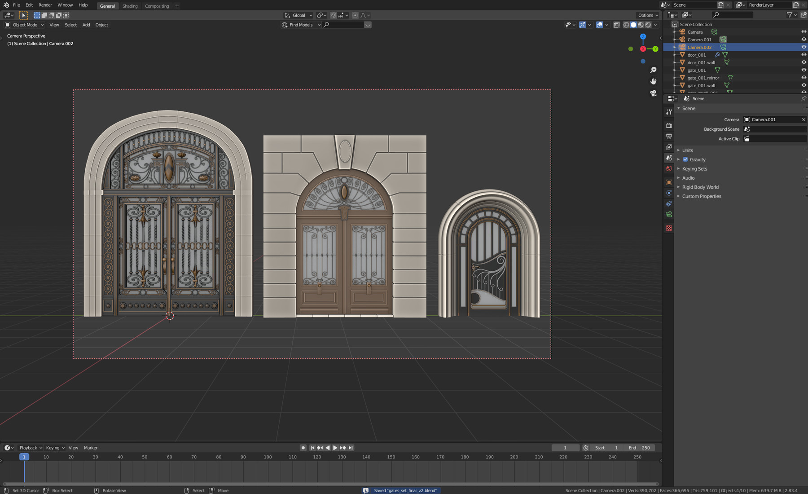
Task: Switch to the Shading workspace tab
Action: (x=130, y=6)
